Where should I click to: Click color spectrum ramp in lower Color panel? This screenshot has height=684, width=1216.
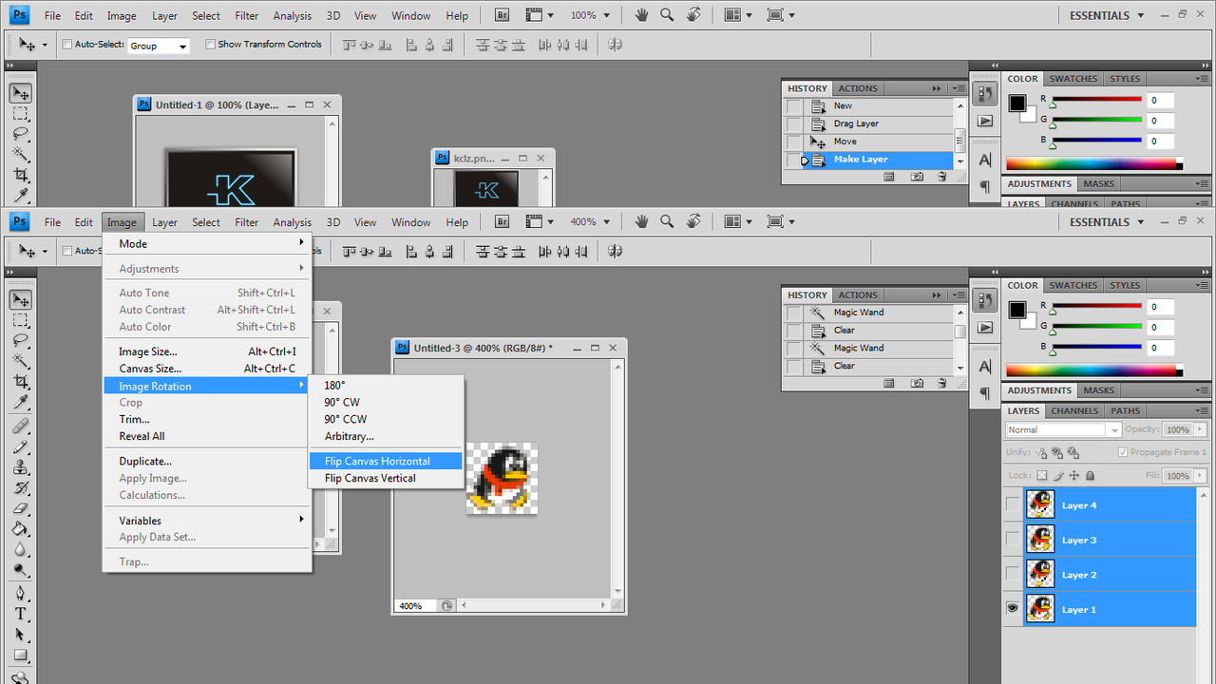[1094, 370]
